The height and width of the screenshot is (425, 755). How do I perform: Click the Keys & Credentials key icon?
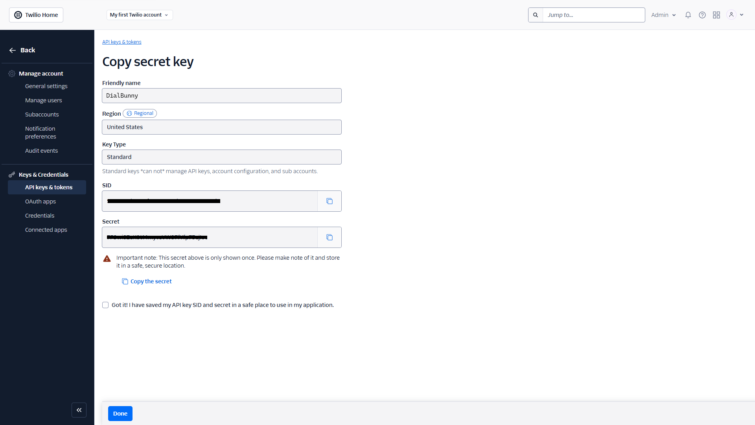11,174
